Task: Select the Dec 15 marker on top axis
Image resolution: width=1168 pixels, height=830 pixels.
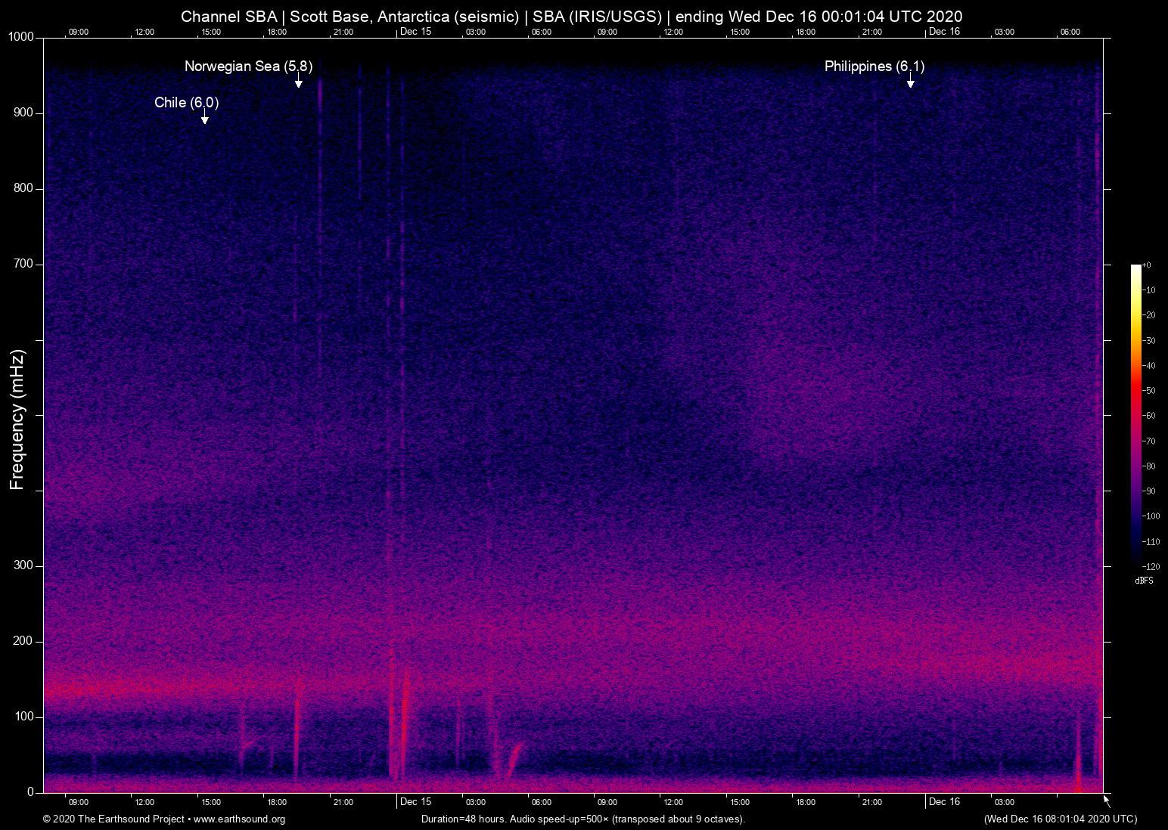Action: coord(415,32)
